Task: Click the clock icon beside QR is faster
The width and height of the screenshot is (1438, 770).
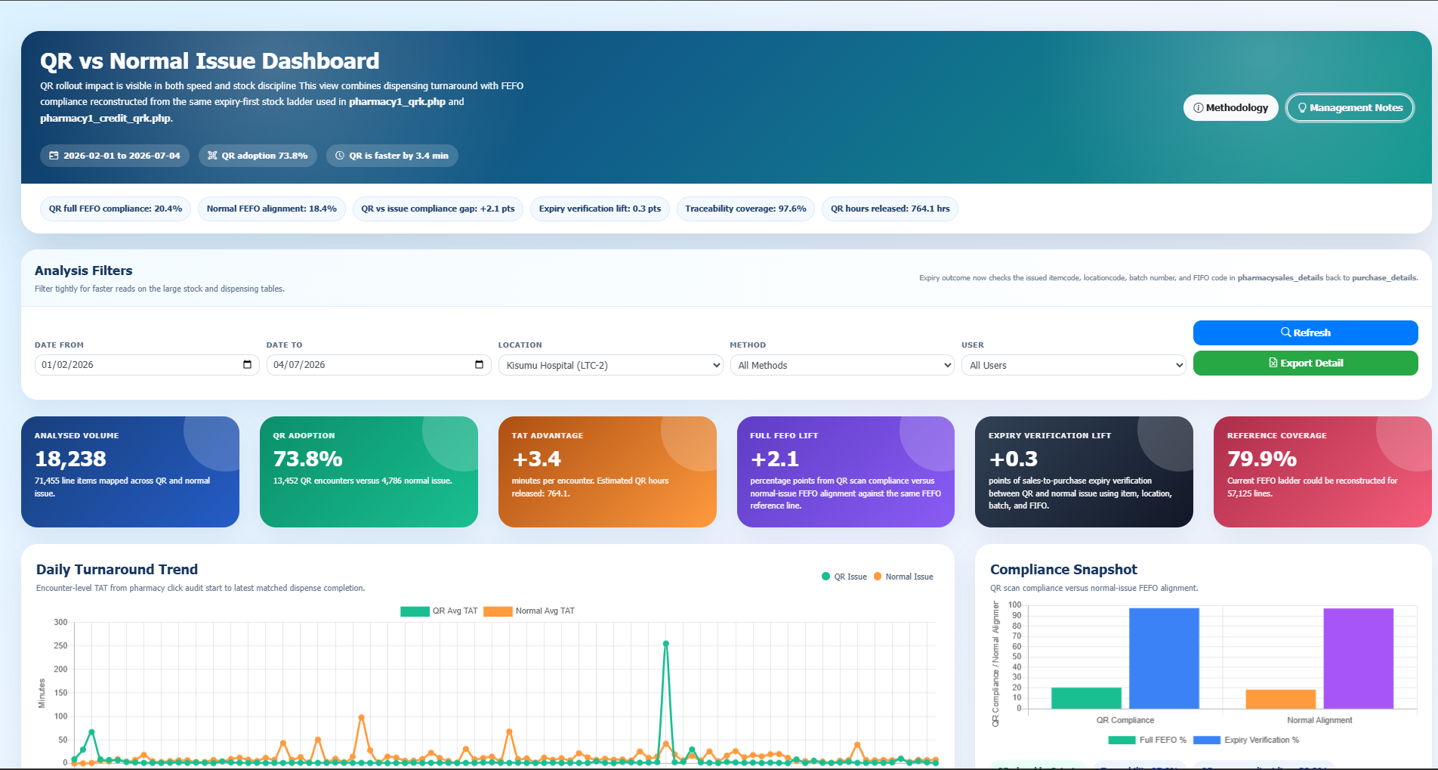Action: coord(340,156)
